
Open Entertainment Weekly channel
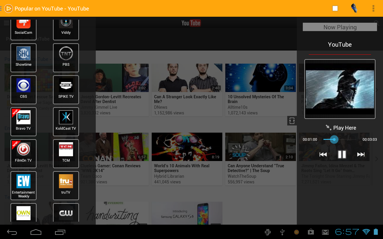point(23,186)
